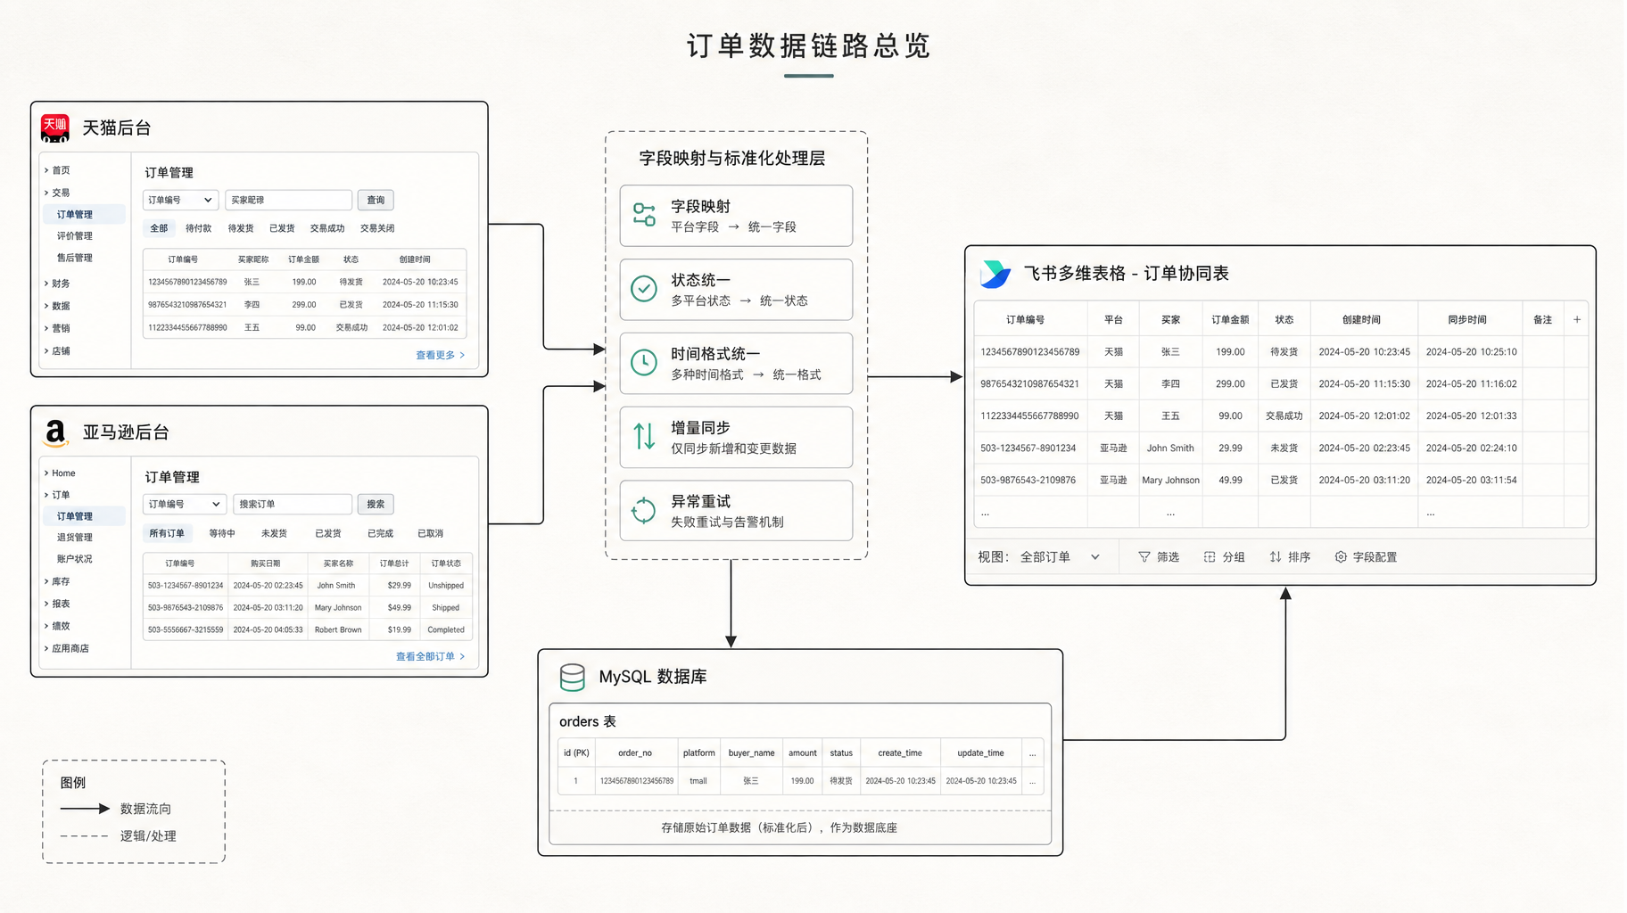Click the 搜索订单 input field
Screen dimensions: 1627x913
coord(293,505)
